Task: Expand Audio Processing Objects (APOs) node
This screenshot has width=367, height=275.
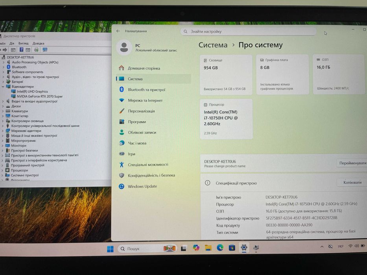Action: click(3, 62)
